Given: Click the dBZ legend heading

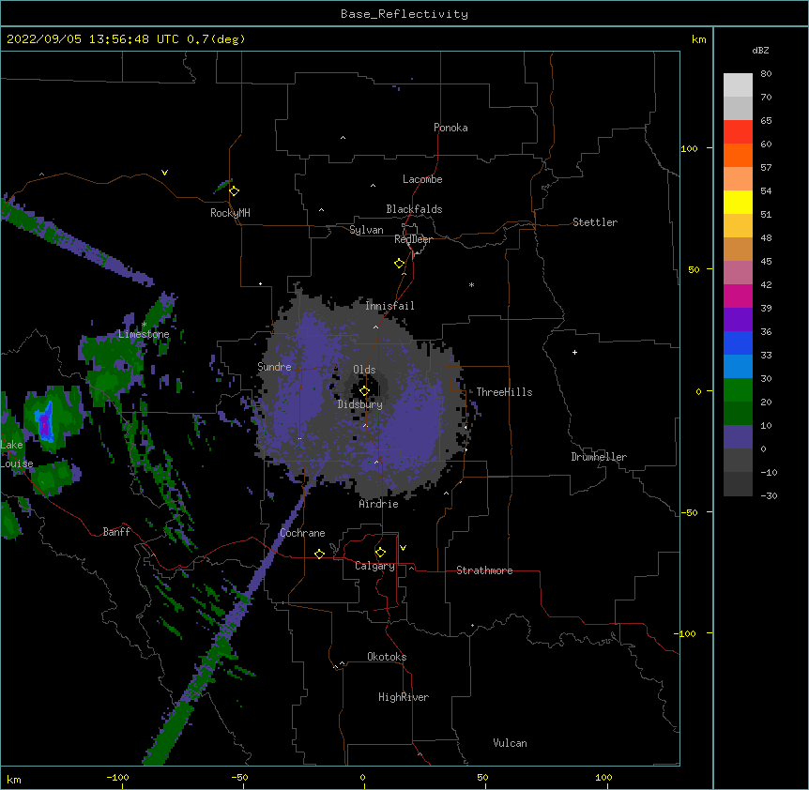Looking at the screenshot, I should tap(760, 51).
